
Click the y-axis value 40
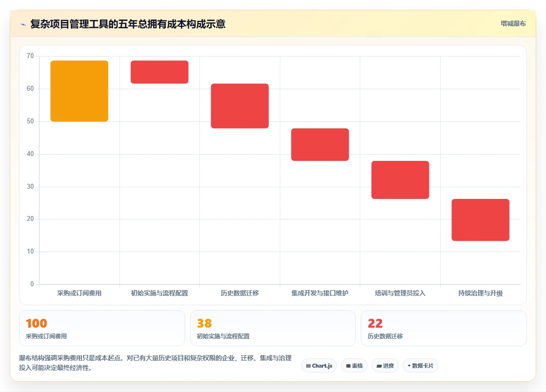[30, 154]
